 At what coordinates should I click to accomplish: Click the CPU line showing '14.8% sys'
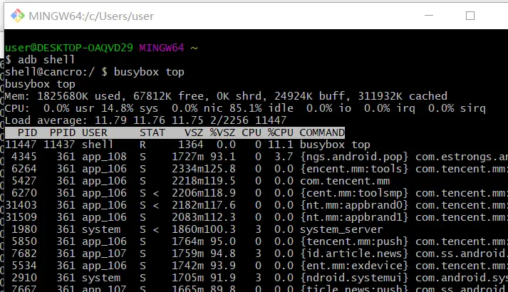(x=245, y=108)
